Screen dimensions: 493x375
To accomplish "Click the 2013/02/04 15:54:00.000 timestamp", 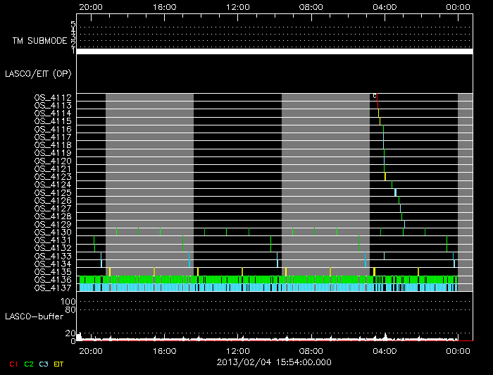I will tap(275, 362).
